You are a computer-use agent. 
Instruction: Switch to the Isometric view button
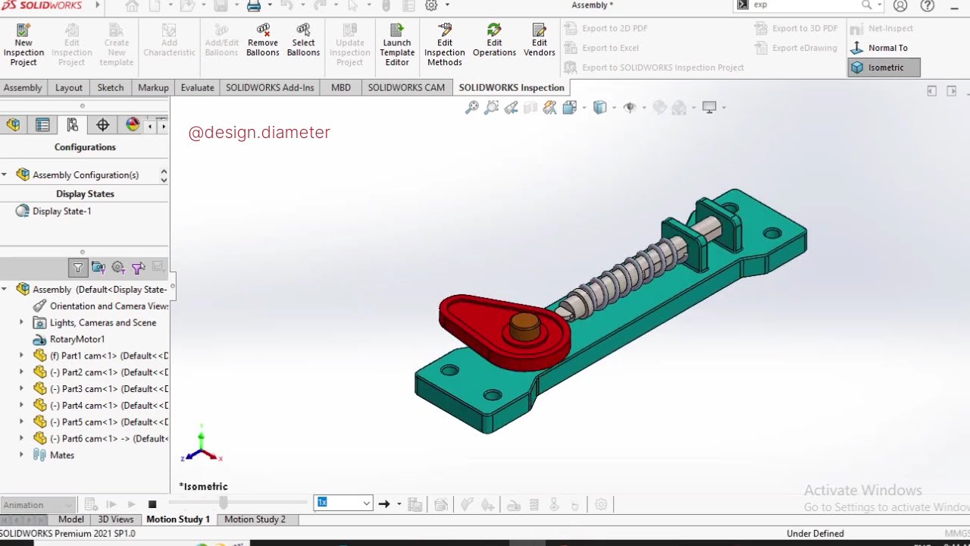point(884,67)
